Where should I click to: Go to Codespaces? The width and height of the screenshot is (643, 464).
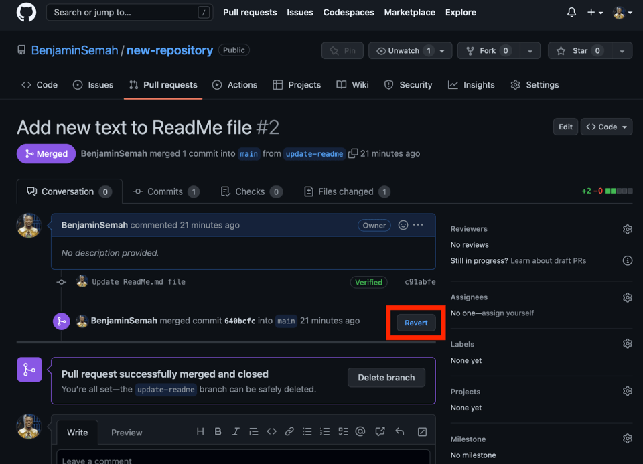point(348,12)
